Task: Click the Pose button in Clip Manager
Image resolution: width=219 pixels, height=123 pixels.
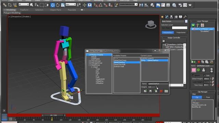Action: (x=208, y=97)
